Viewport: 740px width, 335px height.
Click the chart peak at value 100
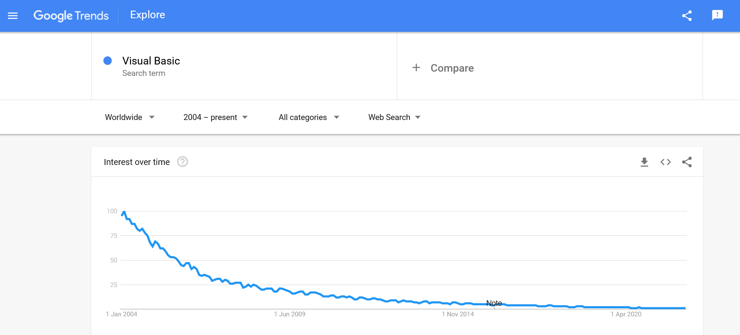click(124, 212)
